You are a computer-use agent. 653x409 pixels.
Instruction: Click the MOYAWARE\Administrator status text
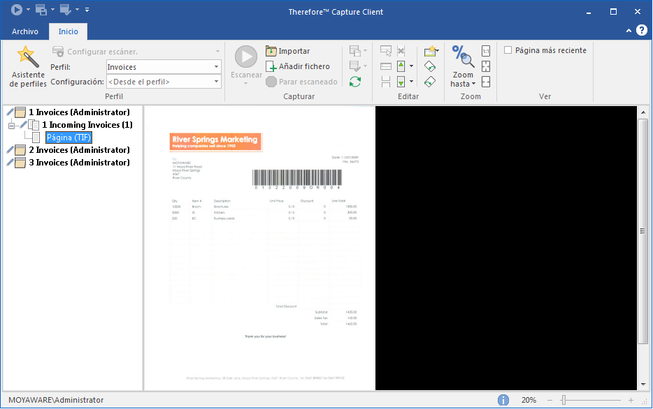click(56, 400)
